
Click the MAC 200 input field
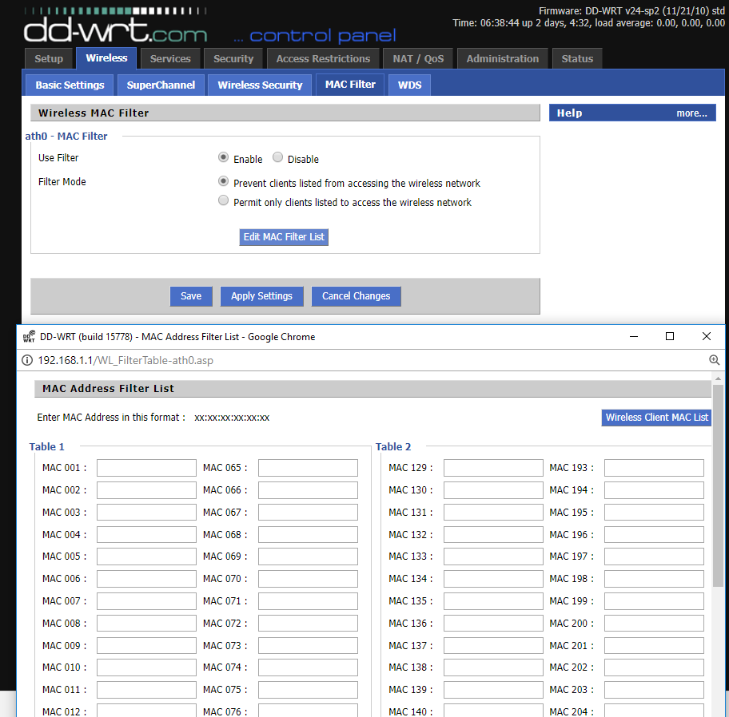click(x=654, y=624)
